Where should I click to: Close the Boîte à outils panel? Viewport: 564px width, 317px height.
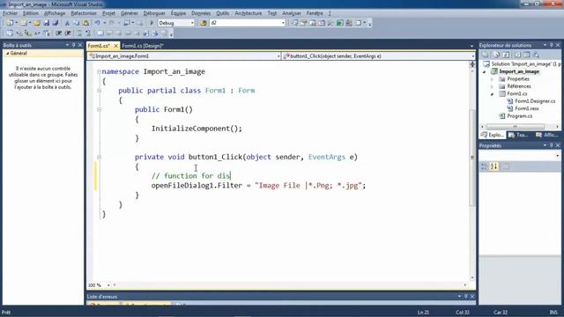point(80,45)
